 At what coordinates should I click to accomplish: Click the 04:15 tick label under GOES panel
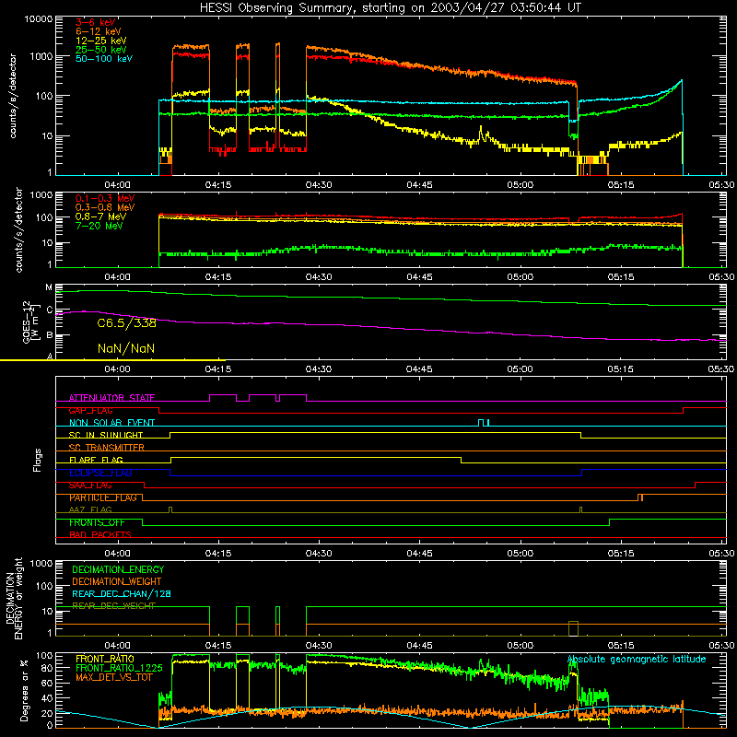pyautogui.click(x=218, y=369)
